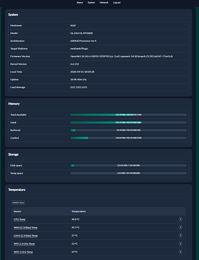Image resolution: width=199 pixels, height=260 pixels.
Task: Click the Temperature column header in the table
Action: click(x=78, y=212)
